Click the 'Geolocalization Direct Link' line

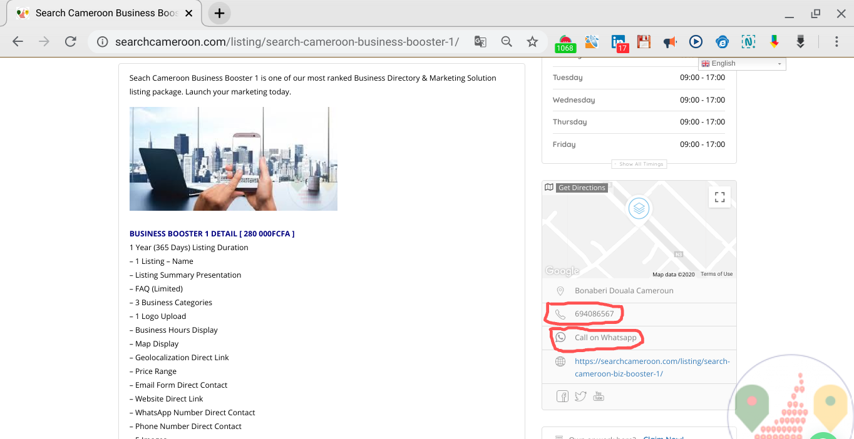click(x=179, y=358)
